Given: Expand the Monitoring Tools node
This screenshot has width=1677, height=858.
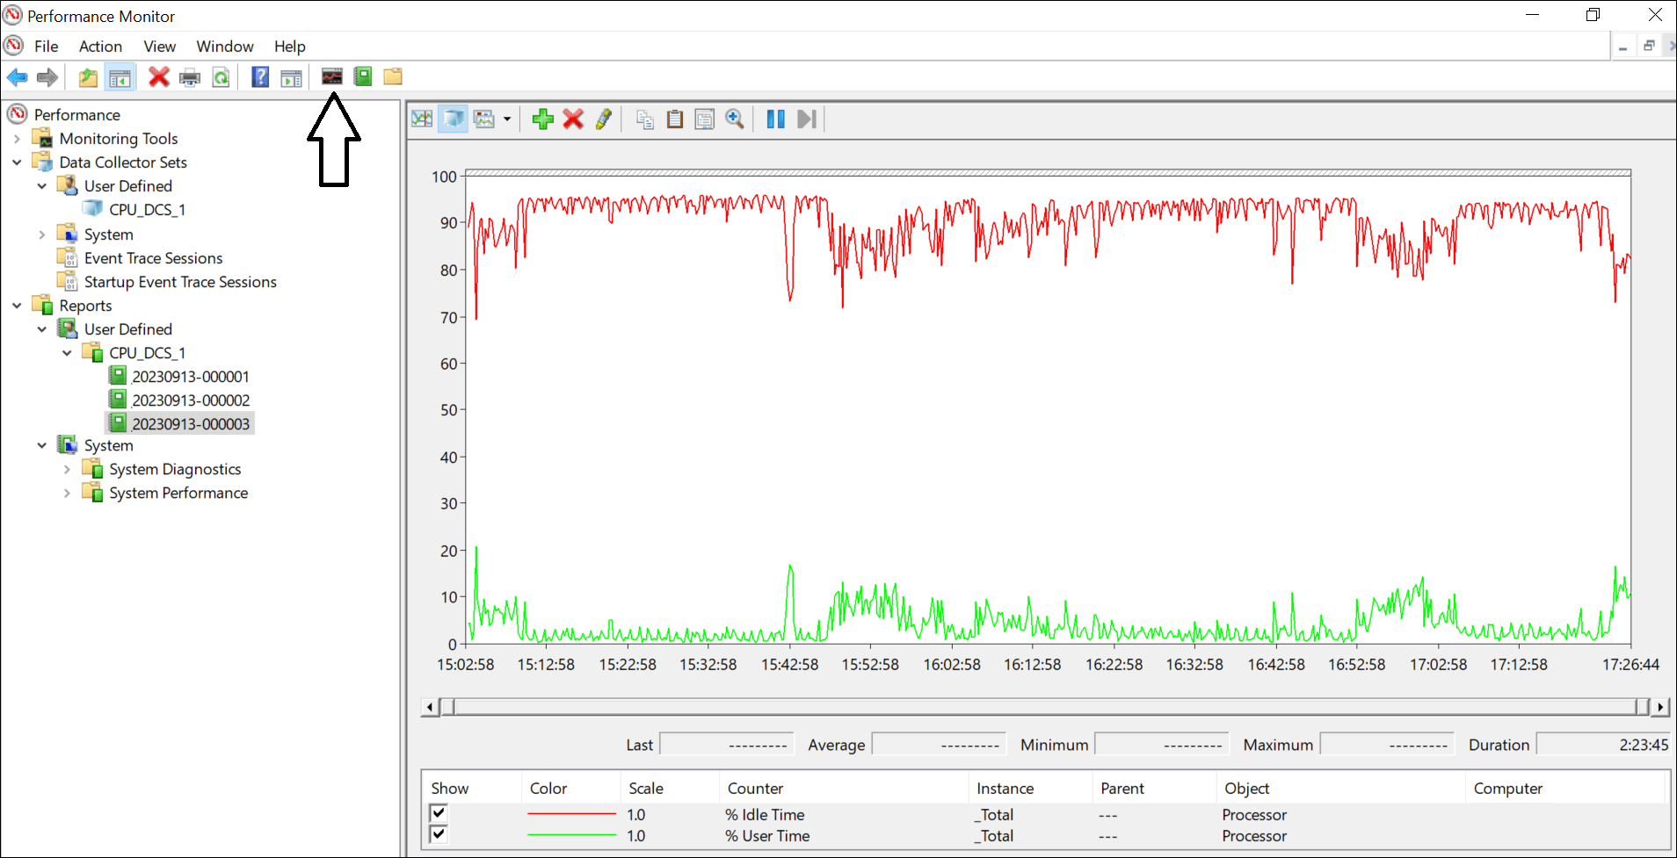Looking at the screenshot, I should point(18,138).
